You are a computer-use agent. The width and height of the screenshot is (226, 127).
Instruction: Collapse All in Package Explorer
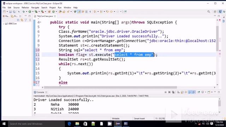click(x=18, y=20)
